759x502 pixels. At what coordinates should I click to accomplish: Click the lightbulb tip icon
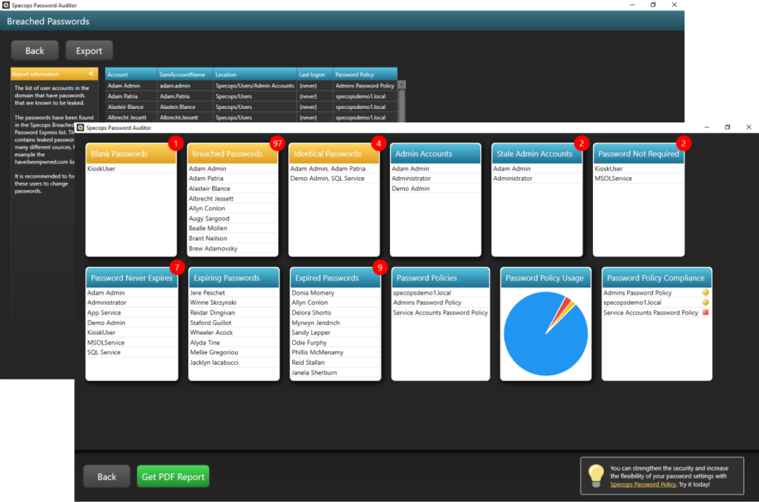pyautogui.click(x=596, y=475)
